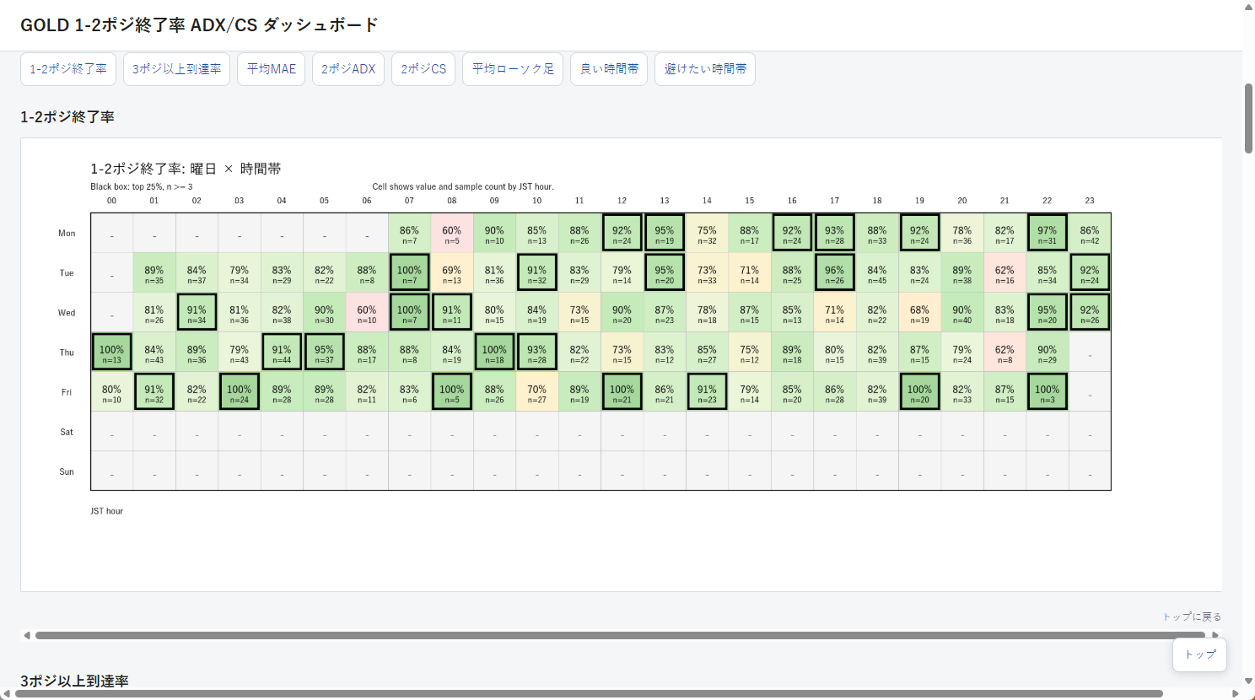Click Thursday 21h cell 62% n=8
The height and width of the screenshot is (700, 1255).
point(1005,353)
